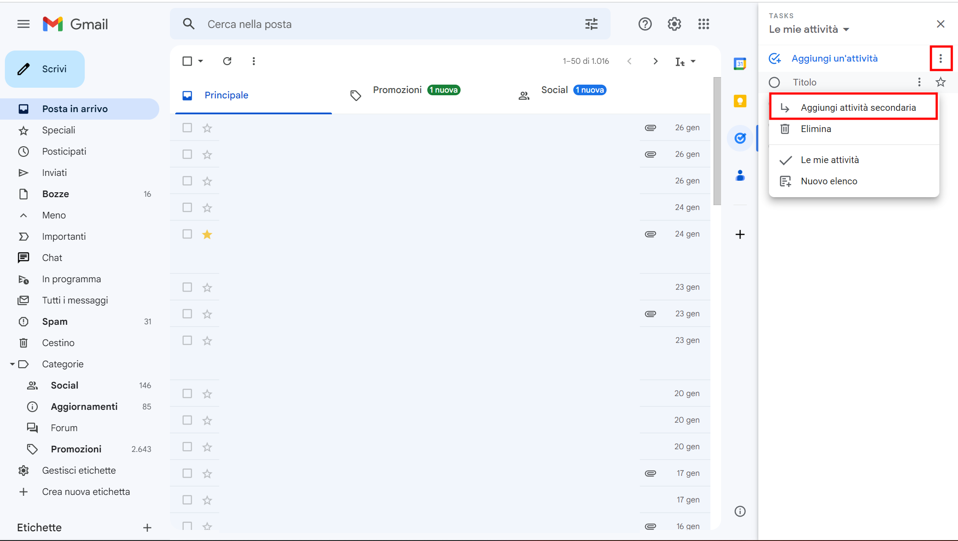This screenshot has width=958, height=541.
Task: Unstar the yellow starred email
Action: (207, 234)
